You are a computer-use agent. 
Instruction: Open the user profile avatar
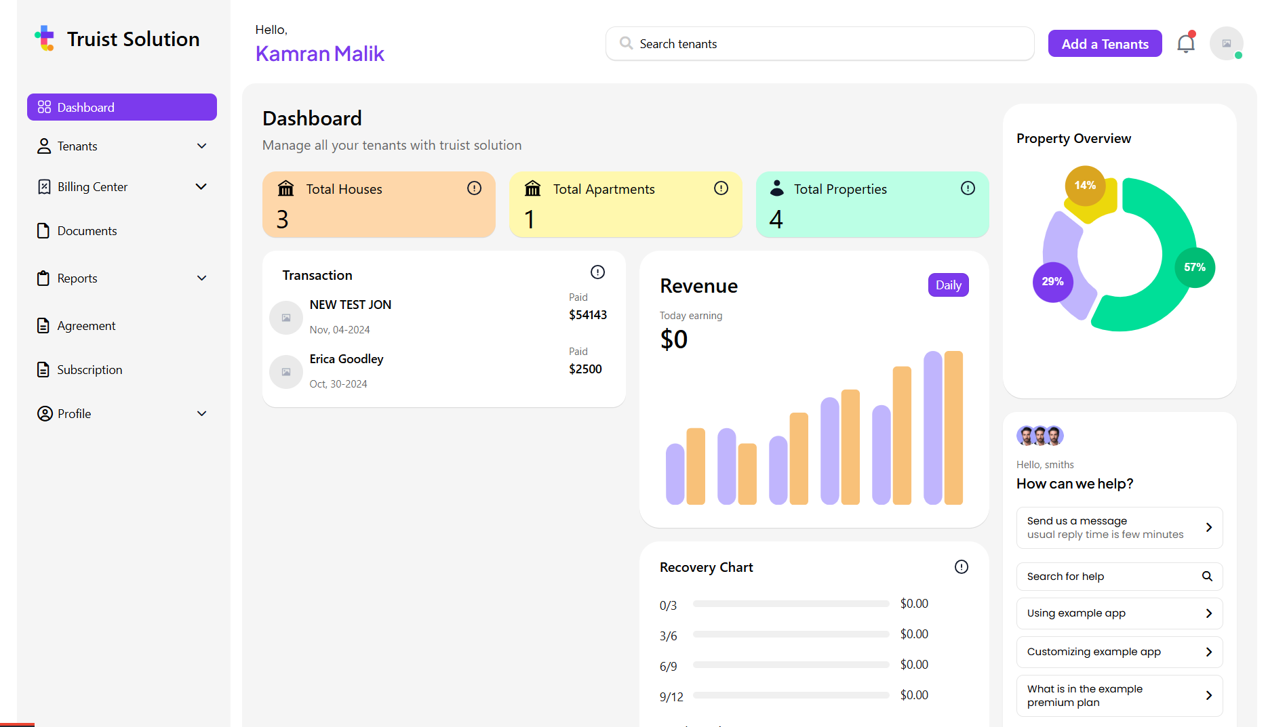[1226, 44]
